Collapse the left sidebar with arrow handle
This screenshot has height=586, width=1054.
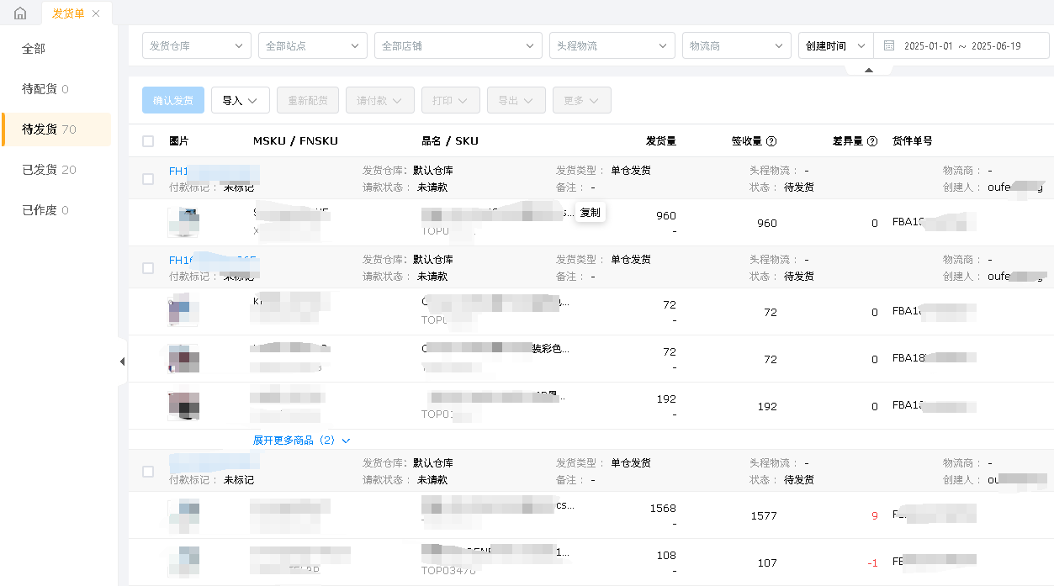(x=122, y=362)
